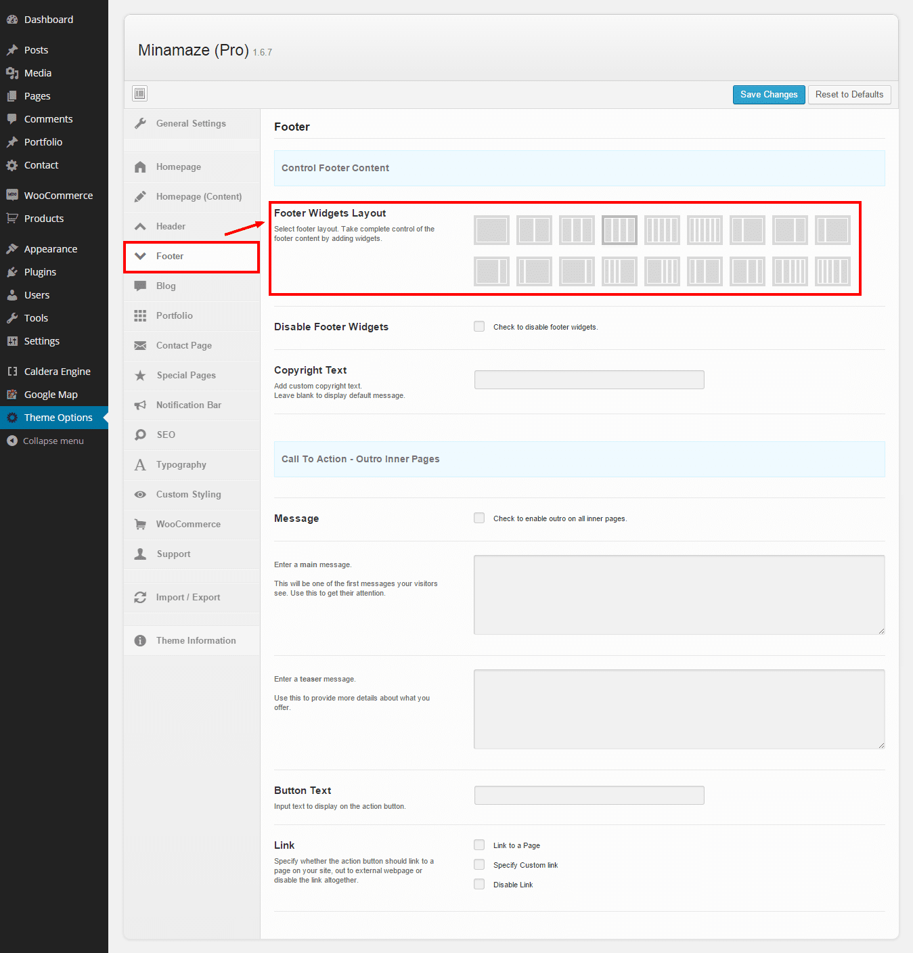Click the expand-all panel icon beside Save Changes bar
The image size is (913, 953).
[x=140, y=93]
